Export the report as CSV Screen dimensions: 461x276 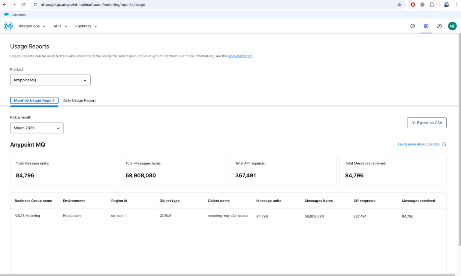426,123
